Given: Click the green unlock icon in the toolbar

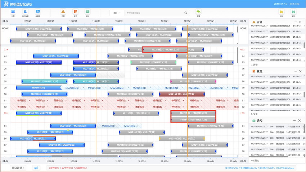Looking at the screenshot, I should click(x=293, y=13).
